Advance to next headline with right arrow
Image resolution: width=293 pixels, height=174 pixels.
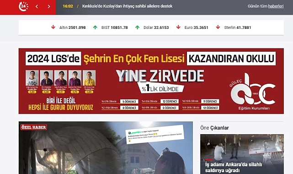click(49, 6)
